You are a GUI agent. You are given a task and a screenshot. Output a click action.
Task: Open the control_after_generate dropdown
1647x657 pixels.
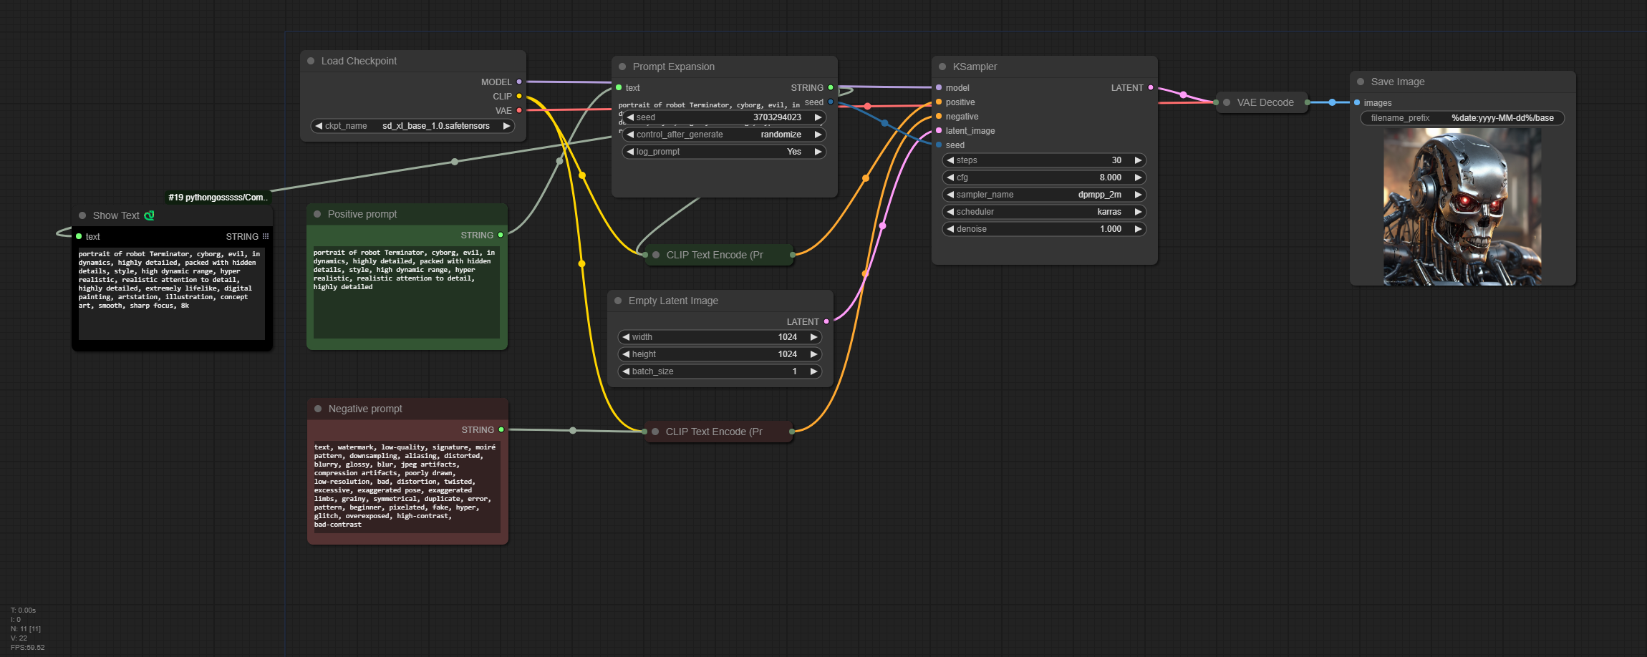(x=724, y=135)
